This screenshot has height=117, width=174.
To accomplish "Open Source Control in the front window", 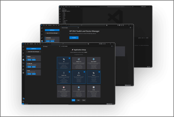I will pyautogui.click(x=24, y=53).
